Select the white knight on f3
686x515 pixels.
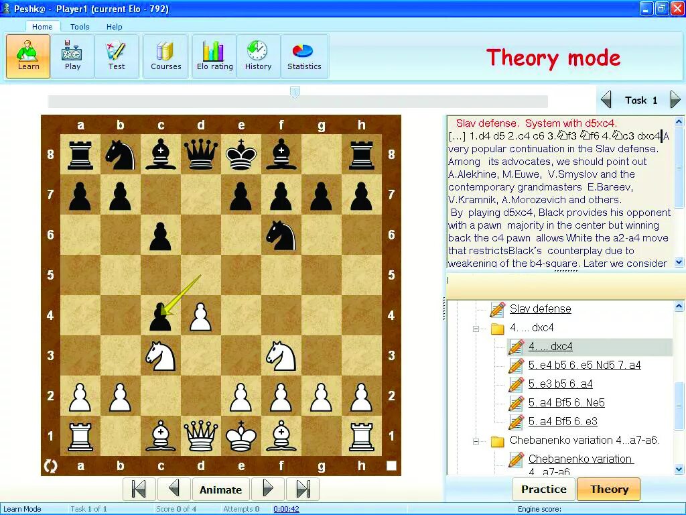(281, 355)
